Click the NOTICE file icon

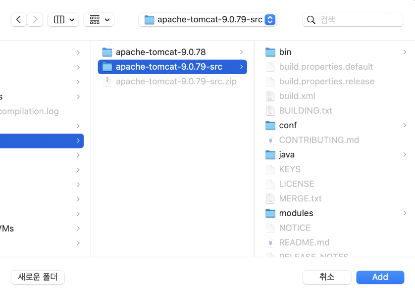pos(270,228)
